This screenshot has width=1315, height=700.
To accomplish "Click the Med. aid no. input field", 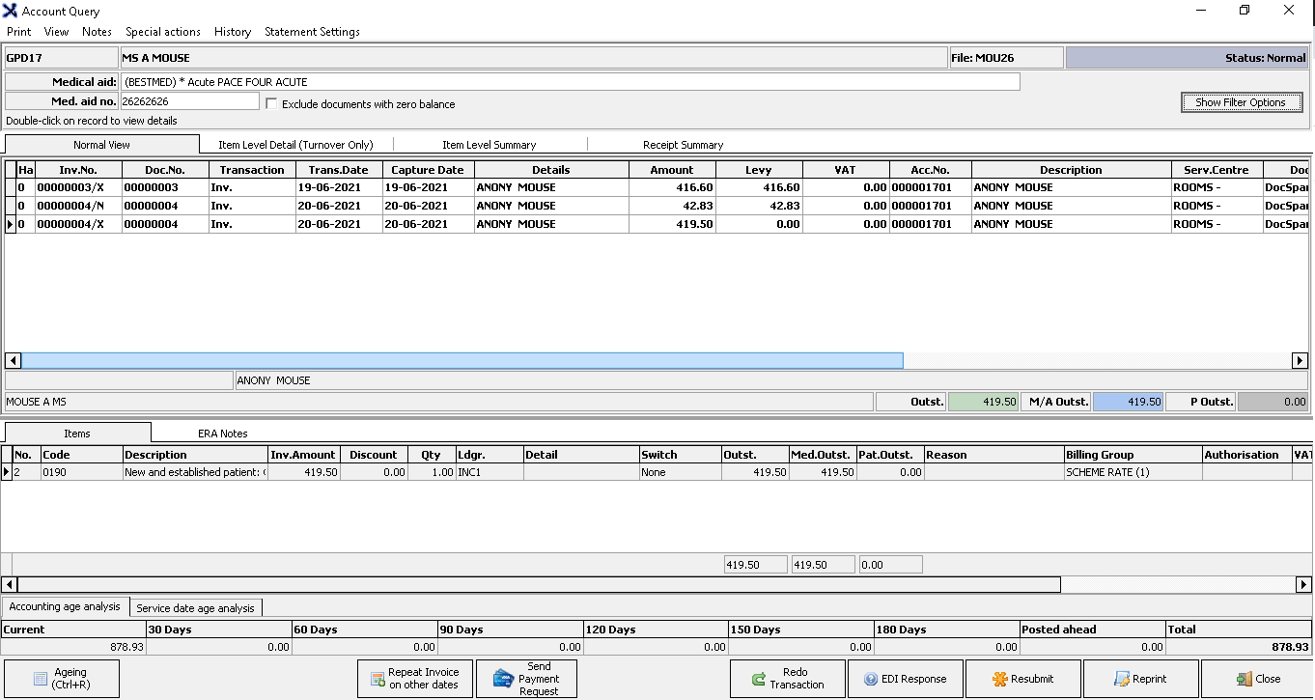I will [x=189, y=101].
